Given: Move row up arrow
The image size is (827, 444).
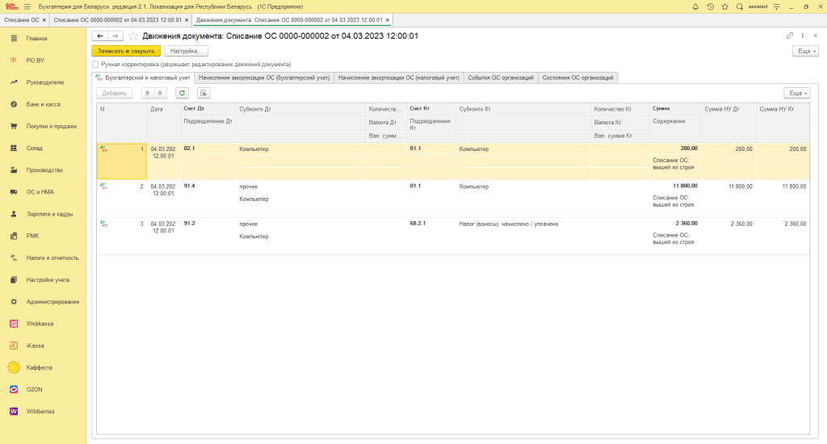Looking at the screenshot, I should [148, 94].
